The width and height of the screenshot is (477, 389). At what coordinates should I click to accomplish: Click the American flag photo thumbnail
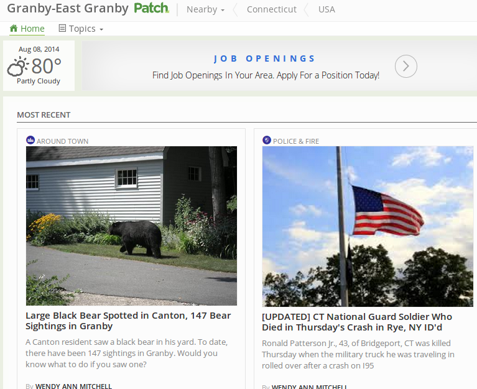368,227
